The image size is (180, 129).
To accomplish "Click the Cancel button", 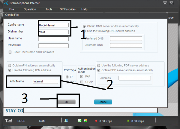I will (103, 102).
